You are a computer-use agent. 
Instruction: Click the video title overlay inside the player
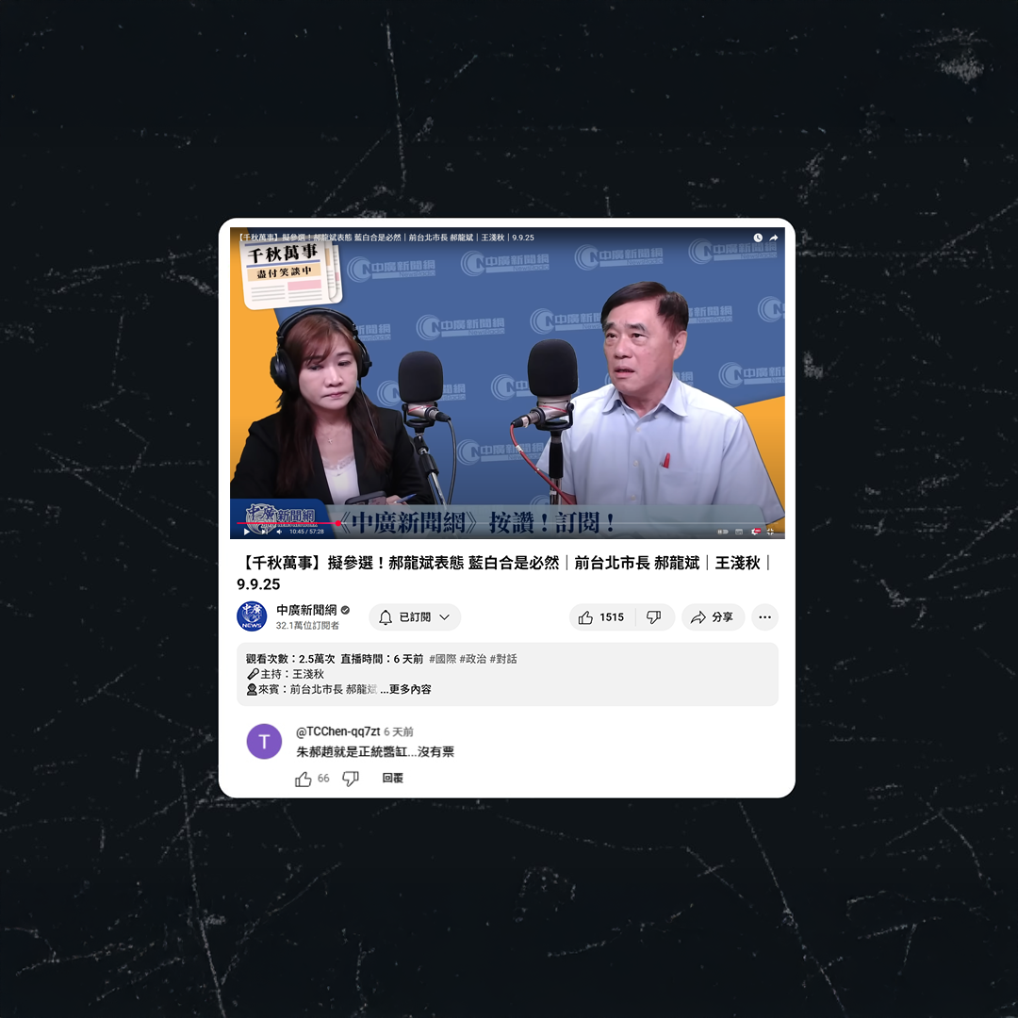tap(386, 238)
